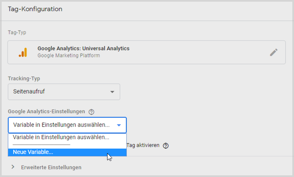The width and height of the screenshot is (294, 177).
Task: Open help icon next to Tag aktivieren
Action: click(x=166, y=146)
